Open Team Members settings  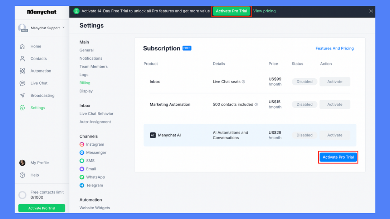point(93,66)
